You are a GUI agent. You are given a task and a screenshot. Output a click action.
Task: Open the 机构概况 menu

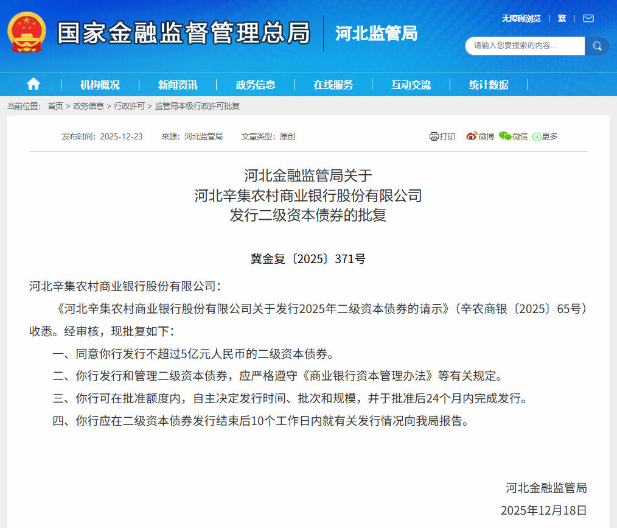pos(100,85)
